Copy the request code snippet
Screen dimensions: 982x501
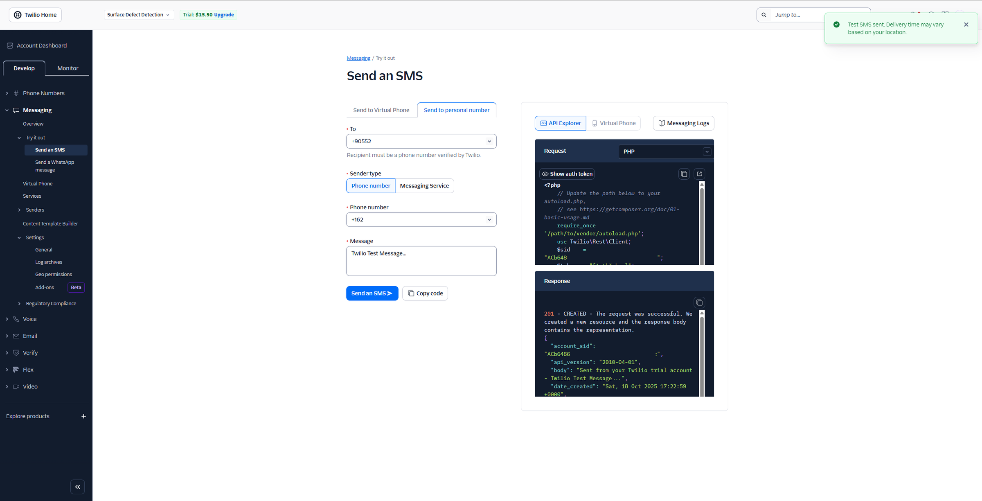684,174
